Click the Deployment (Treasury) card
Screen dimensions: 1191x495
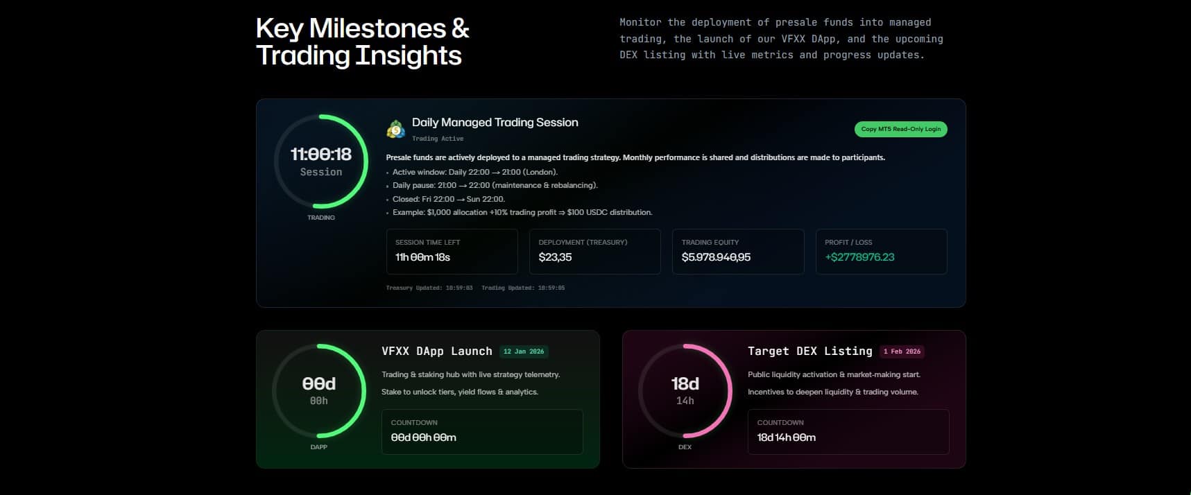pyautogui.click(x=595, y=252)
